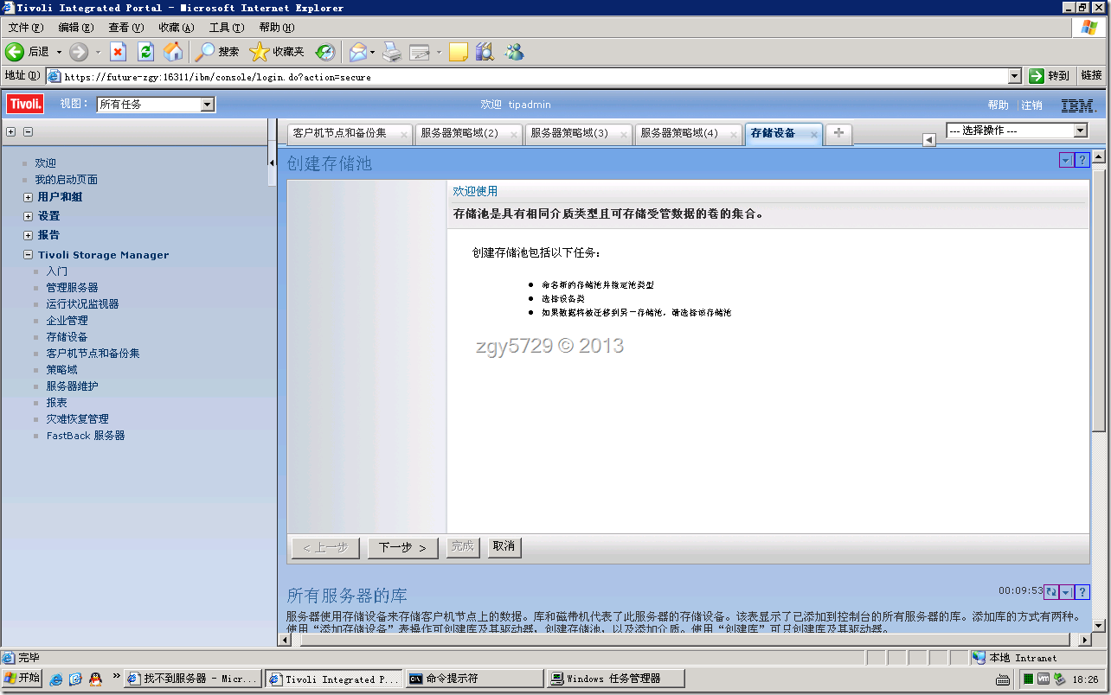Click the 取消 button

click(503, 546)
